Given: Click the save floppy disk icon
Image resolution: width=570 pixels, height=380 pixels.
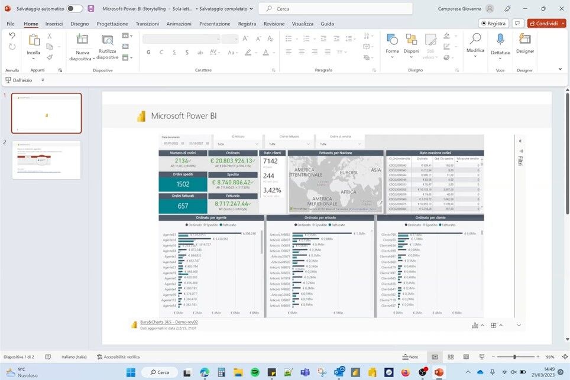Looking at the screenshot, I should click(x=91, y=8).
